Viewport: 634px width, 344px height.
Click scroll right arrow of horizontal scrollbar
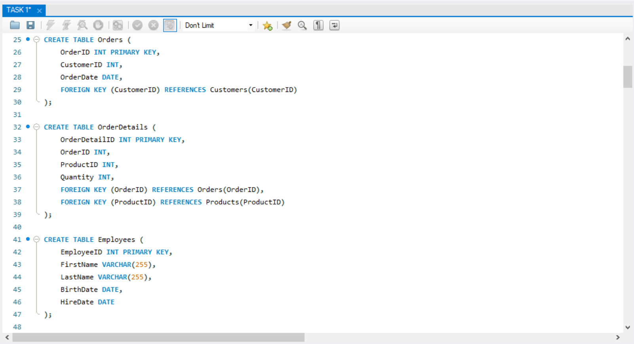tap(618, 337)
